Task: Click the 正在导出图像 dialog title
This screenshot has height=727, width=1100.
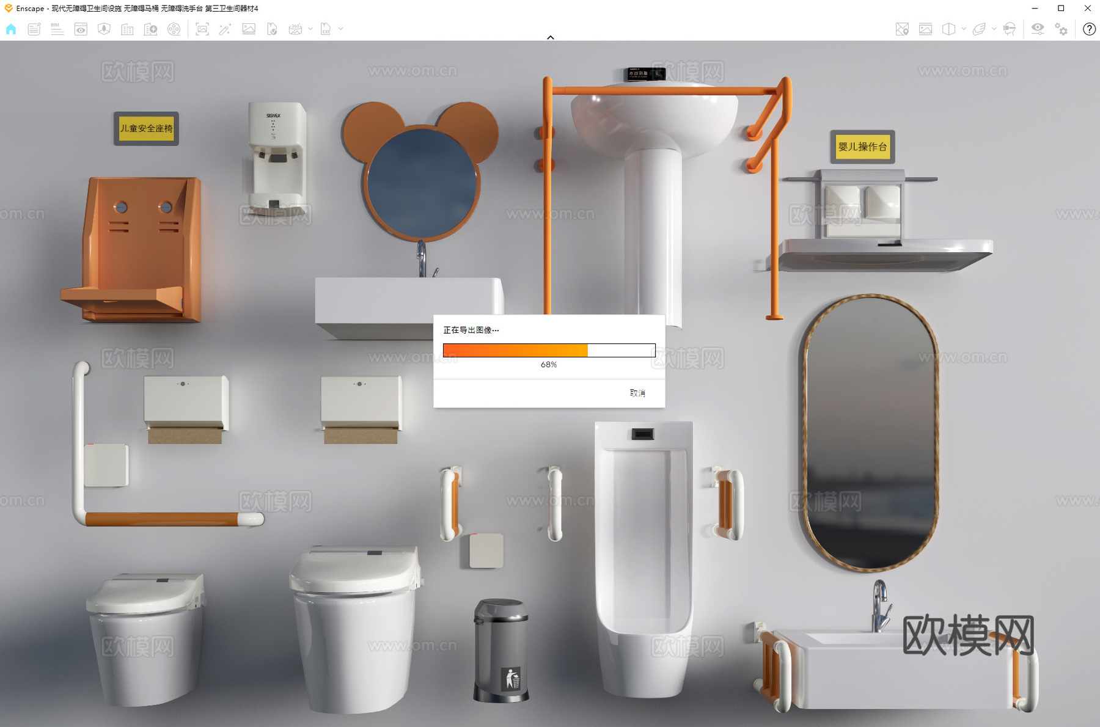Action: tap(471, 330)
